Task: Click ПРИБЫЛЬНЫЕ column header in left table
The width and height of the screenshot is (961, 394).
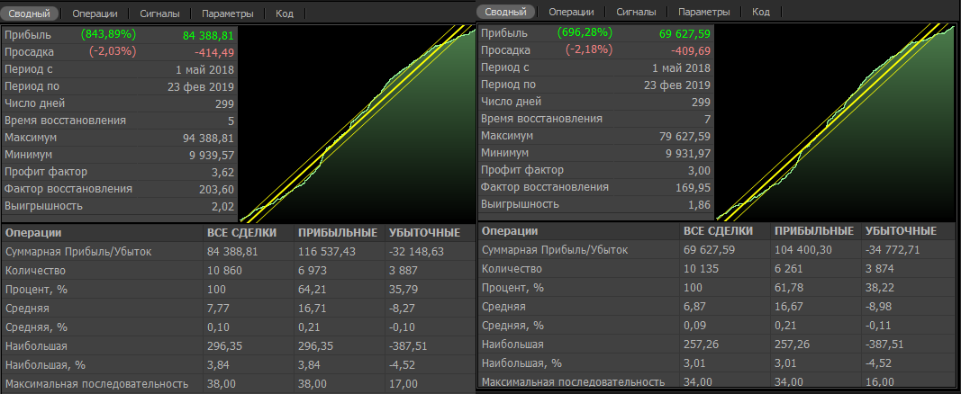Action: tap(332, 233)
